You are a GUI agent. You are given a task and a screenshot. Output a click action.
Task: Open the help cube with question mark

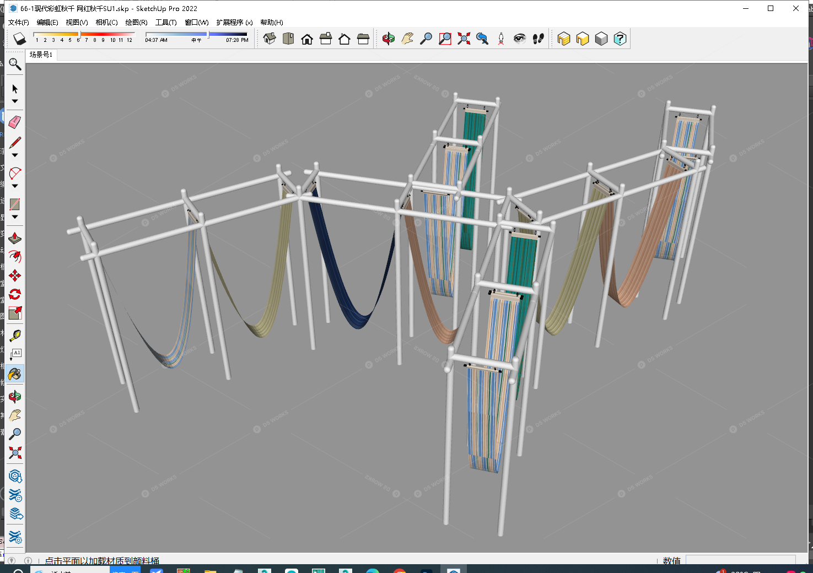(620, 39)
